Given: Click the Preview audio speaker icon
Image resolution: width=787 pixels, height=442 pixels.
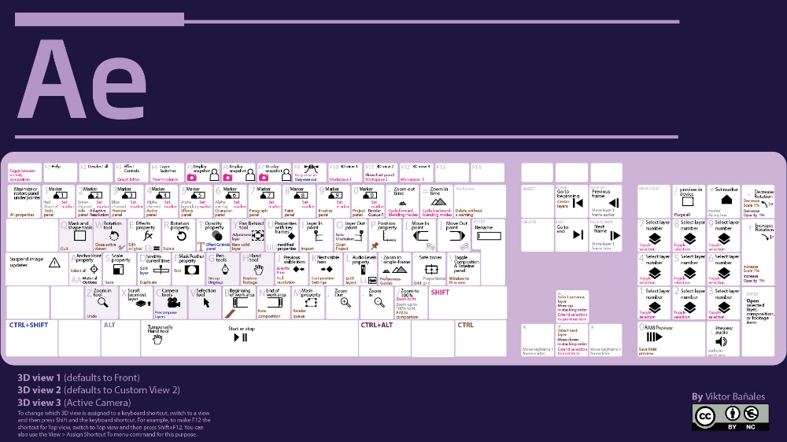Looking at the screenshot, I should pos(721,341).
